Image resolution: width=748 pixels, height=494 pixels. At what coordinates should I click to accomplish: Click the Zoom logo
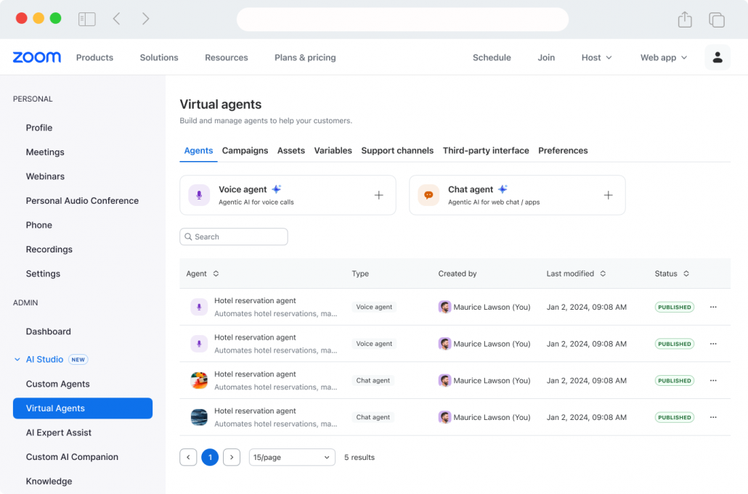(x=37, y=57)
